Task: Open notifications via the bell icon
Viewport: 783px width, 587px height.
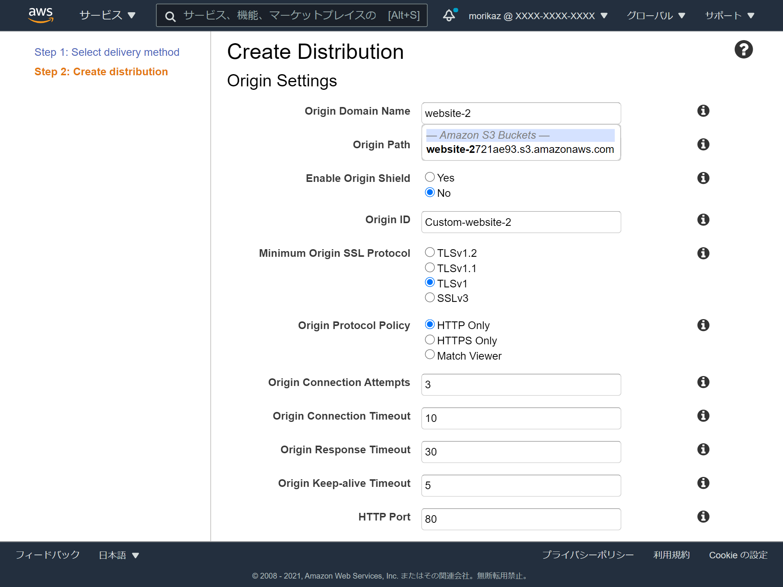Action: [x=449, y=15]
